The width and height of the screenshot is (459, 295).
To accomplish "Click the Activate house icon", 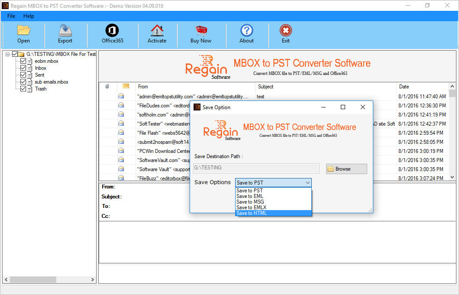I will tap(157, 30).
